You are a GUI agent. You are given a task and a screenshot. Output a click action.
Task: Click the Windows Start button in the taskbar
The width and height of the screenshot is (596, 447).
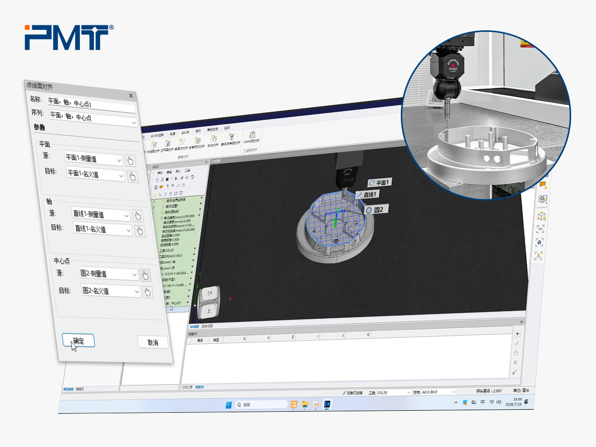[228, 405]
